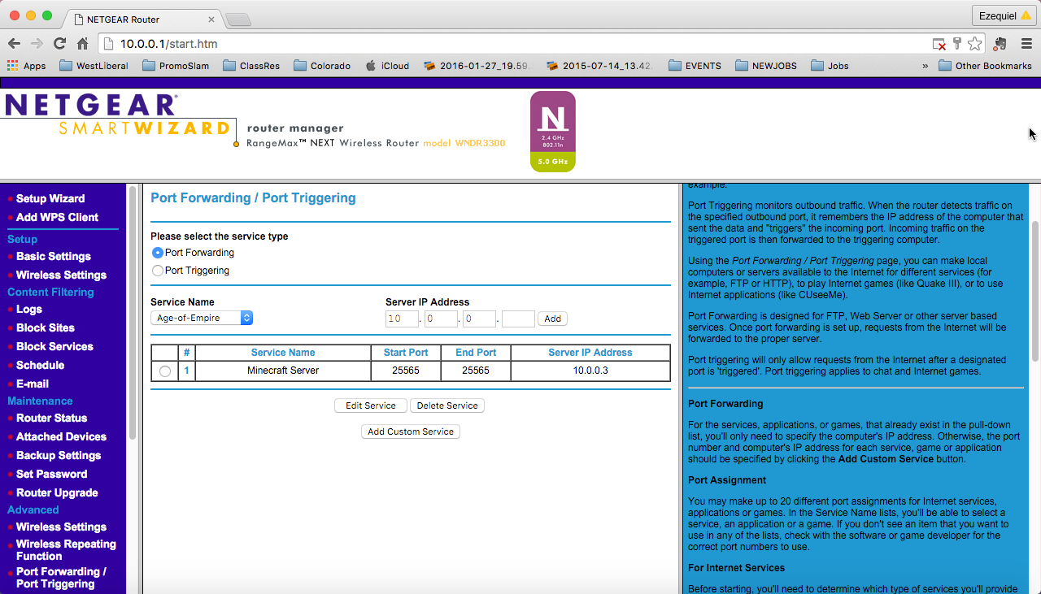1041x594 pixels.
Task: Open the 2015-07-14_13.42 bookmark
Action: 599,66
